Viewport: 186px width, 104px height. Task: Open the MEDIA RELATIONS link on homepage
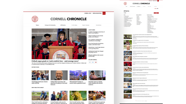(97, 13)
